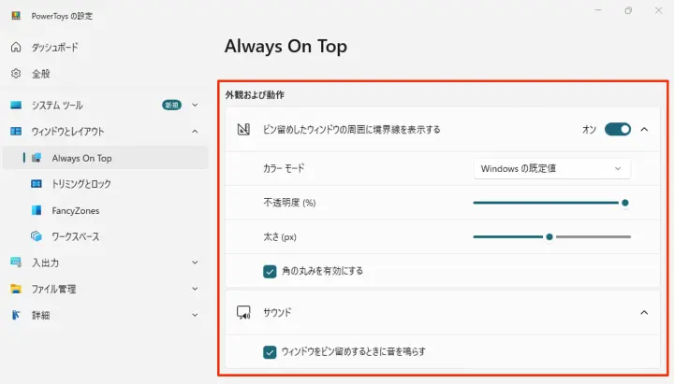Collapse the ウィンドウとレイアウト chevron

195,132
